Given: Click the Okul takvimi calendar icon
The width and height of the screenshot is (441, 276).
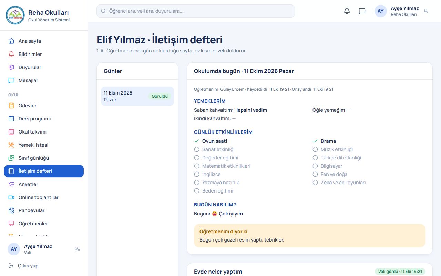Looking at the screenshot, I should click(x=11, y=132).
